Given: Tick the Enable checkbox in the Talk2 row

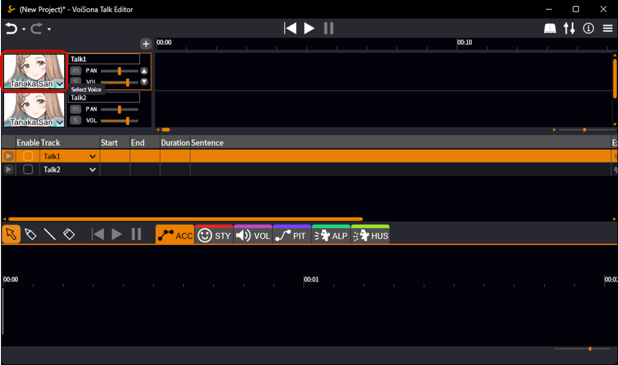Looking at the screenshot, I should click(28, 169).
